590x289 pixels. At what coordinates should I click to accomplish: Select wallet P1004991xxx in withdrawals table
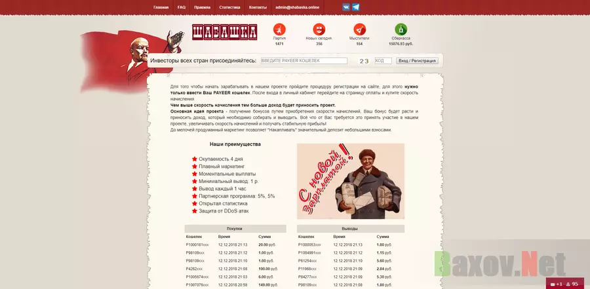tap(309, 253)
